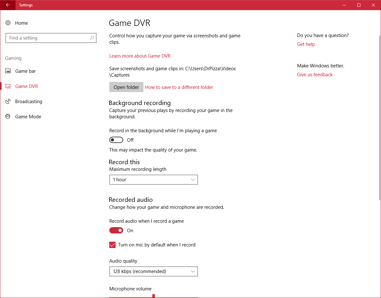The height and width of the screenshot is (298, 381).
Task: Uncheck turn on mic by default when recording
Action: [x=112, y=245]
